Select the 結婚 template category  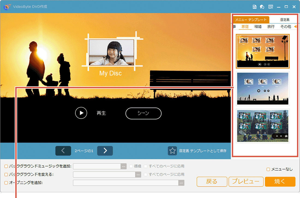point(258,26)
